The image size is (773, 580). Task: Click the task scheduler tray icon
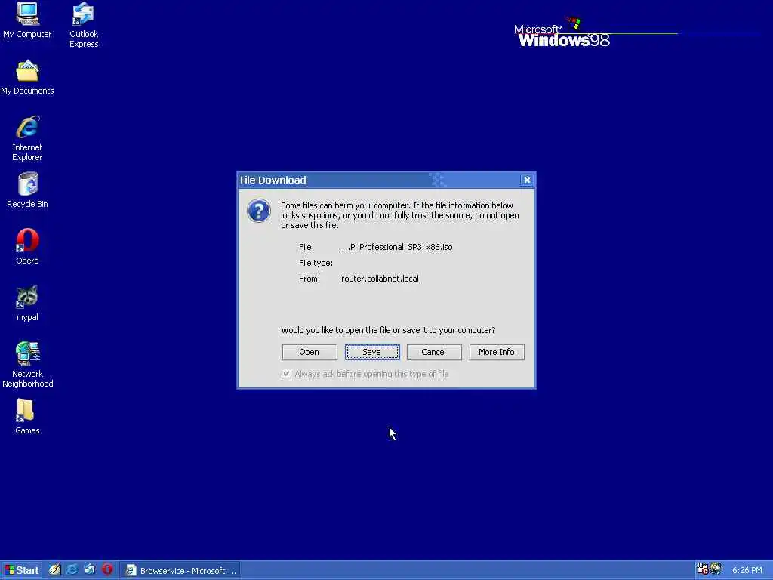[702, 569]
